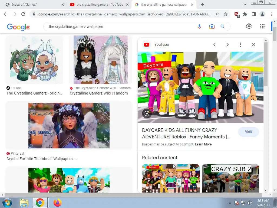Click the TikTok source label
The width and height of the screenshot is (277, 208).
pos(16,88)
